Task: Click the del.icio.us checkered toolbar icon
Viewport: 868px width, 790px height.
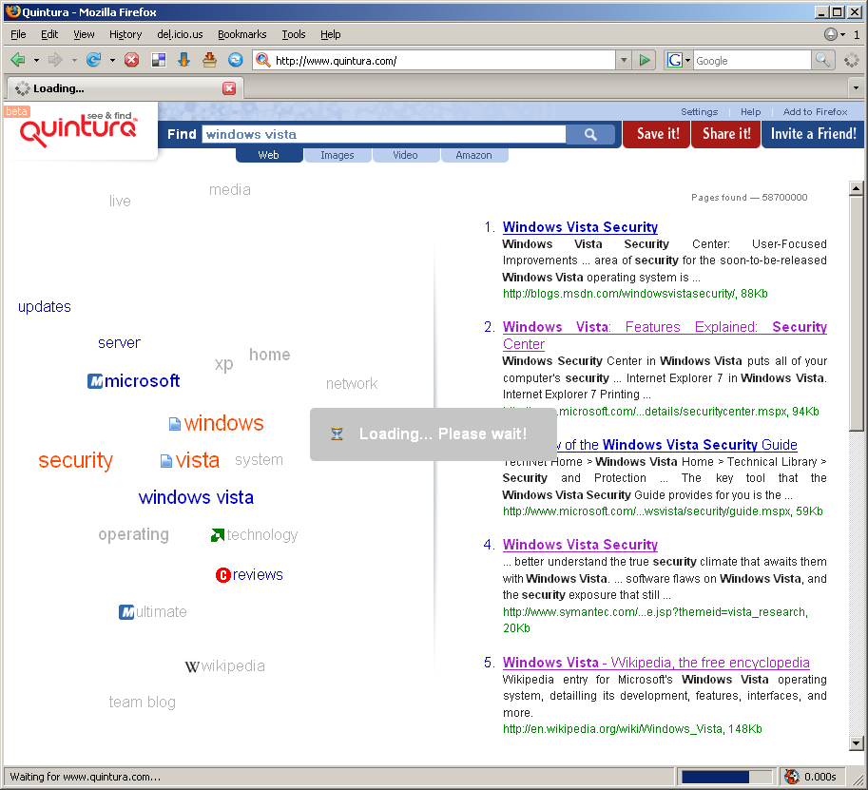Action: click(x=159, y=60)
